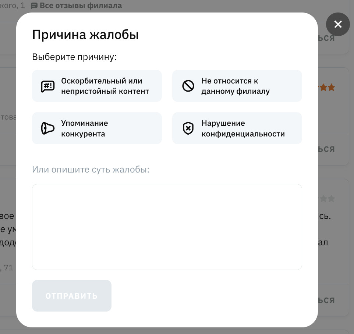This screenshot has width=354, height=334.
Task: Click the "Или опишите суть жалобы:" label
Action: click(x=91, y=170)
